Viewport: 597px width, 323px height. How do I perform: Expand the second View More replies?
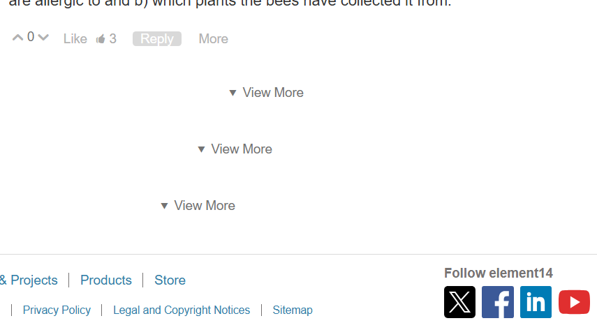coord(235,149)
